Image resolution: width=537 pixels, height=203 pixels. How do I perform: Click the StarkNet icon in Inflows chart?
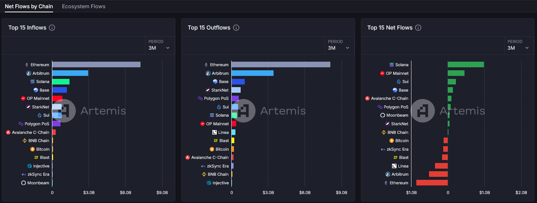point(28,107)
